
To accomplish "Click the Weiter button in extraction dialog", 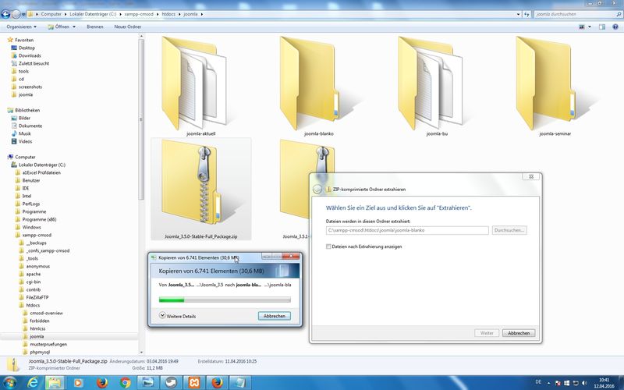I will click(x=487, y=333).
